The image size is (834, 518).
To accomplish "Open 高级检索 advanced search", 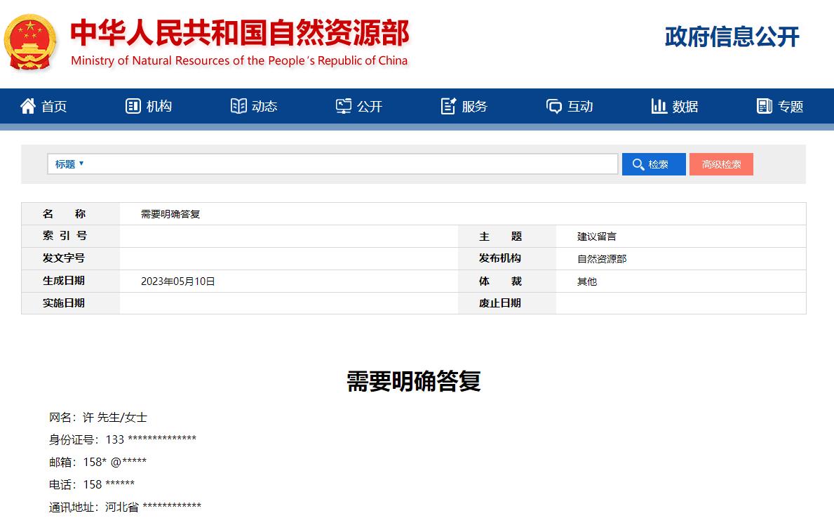I will point(721,164).
